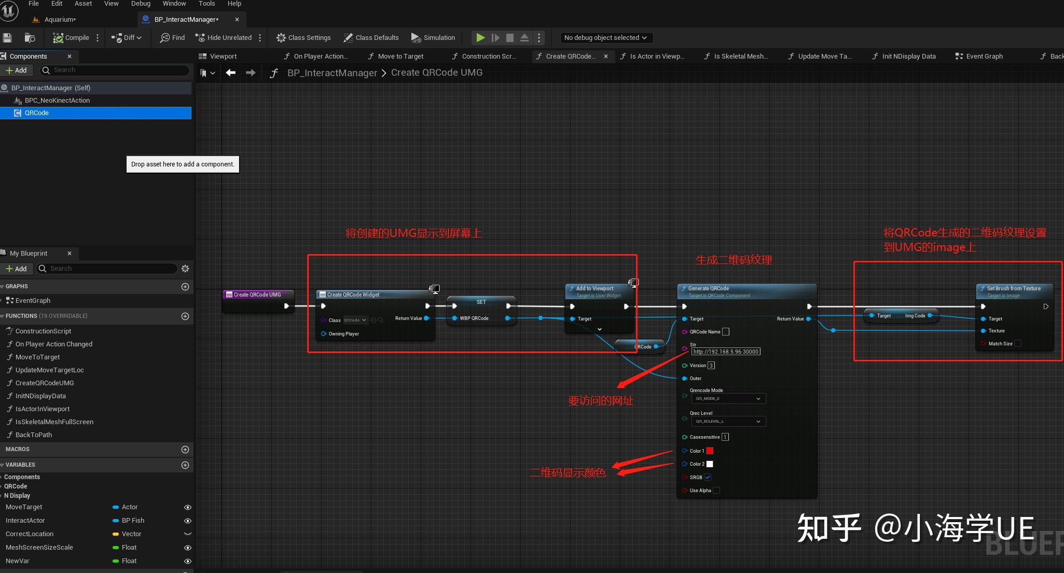Toggle the SRGB checkbox
This screenshot has height=573, width=1064.
pyautogui.click(x=708, y=477)
